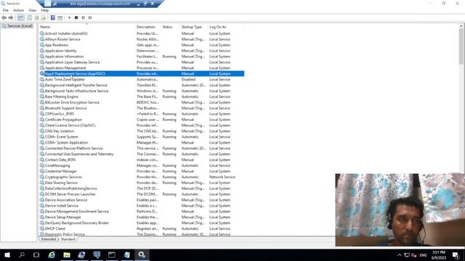
Task: Open Task View from the taskbar
Action: pos(36,254)
